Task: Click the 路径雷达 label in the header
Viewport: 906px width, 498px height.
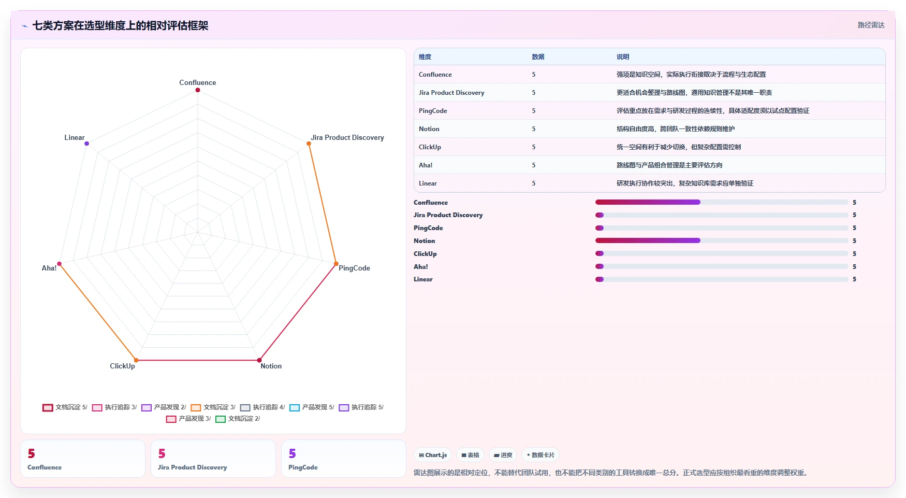Action: 871,25
